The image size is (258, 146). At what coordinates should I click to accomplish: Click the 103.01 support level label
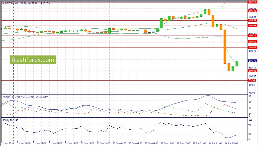(x=253, y=48)
